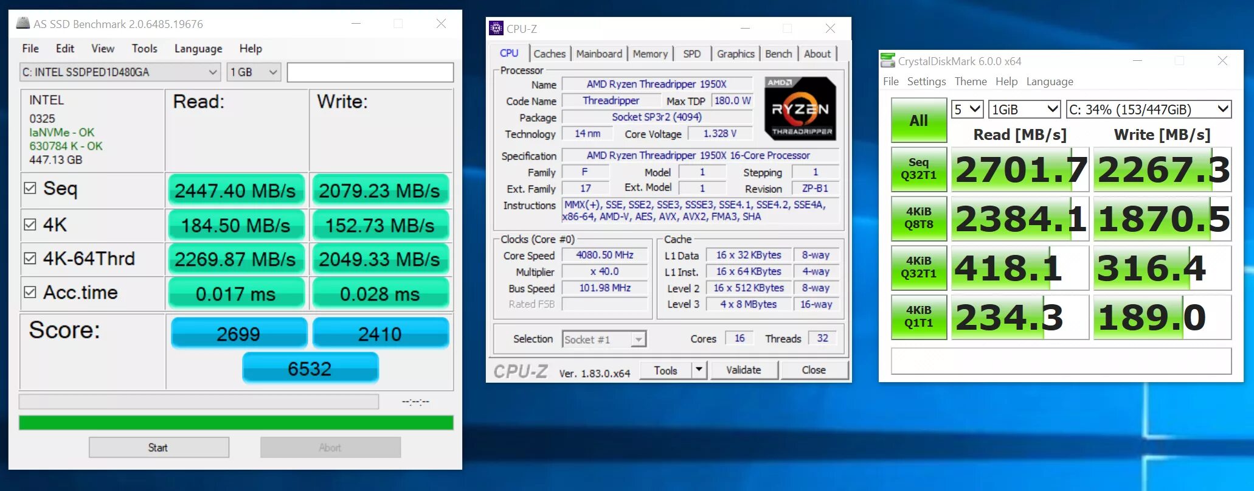Open the Edit menu in AS SSD Benchmark

click(65, 49)
